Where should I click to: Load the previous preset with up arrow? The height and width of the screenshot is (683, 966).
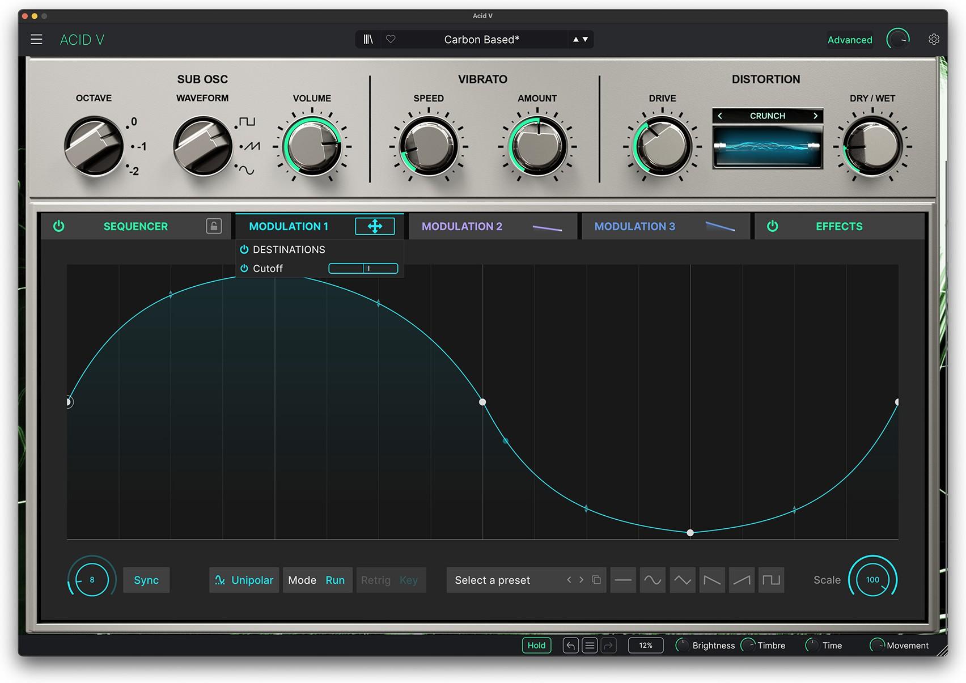click(x=576, y=39)
